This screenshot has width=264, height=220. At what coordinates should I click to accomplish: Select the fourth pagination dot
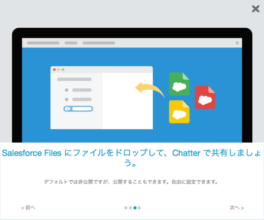point(139,208)
